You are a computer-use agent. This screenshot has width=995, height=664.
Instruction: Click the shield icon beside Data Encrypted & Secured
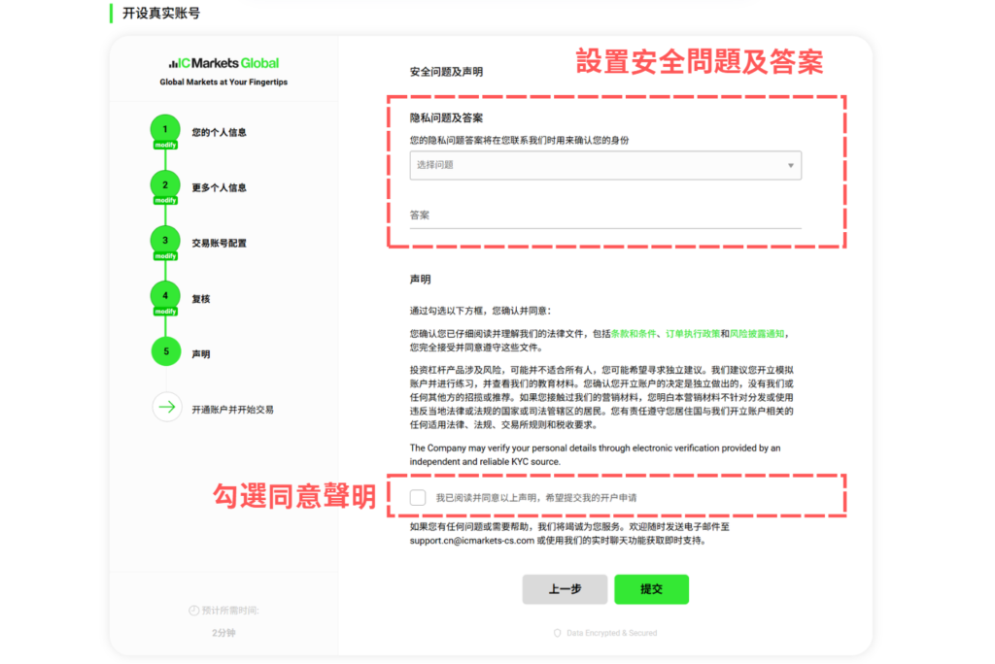coord(557,633)
